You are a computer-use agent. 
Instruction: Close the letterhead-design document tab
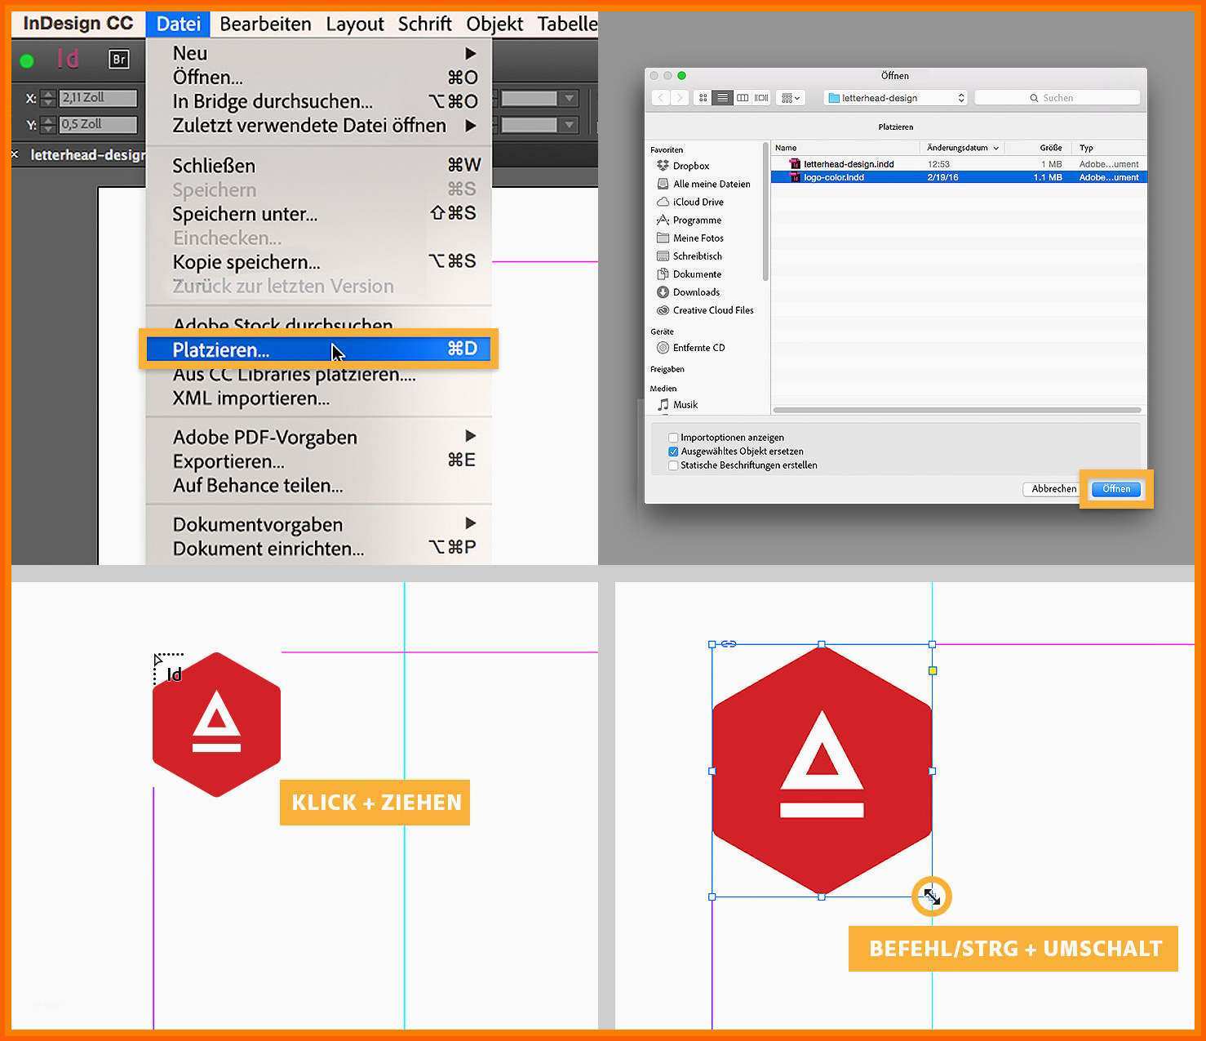15,153
